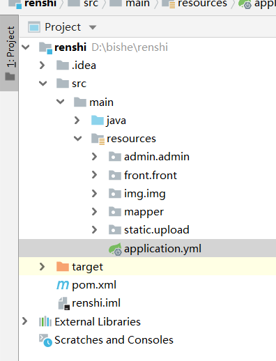Click the D:\bishe\renshi path text
The height and width of the screenshot is (361, 276).
point(130,47)
